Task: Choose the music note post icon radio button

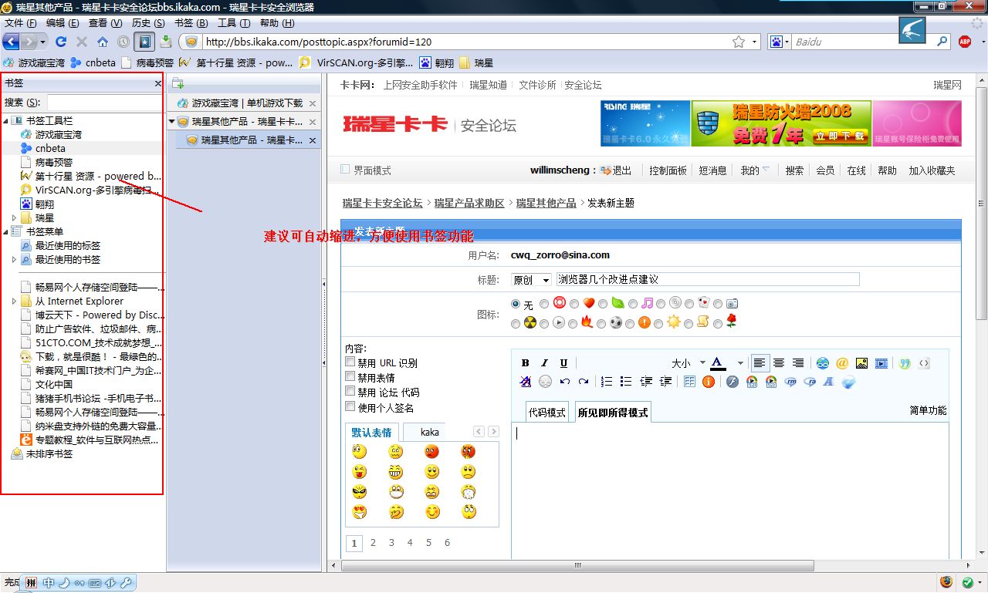Action: tap(633, 305)
